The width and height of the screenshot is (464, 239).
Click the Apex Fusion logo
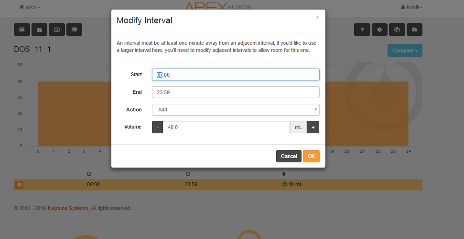point(219,6)
